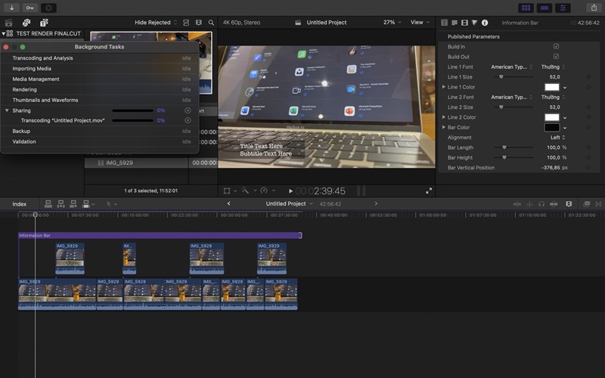The height and width of the screenshot is (378, 605).
Task: Open the Background Tasks circular toolbar button
Action: coord(48,8)
